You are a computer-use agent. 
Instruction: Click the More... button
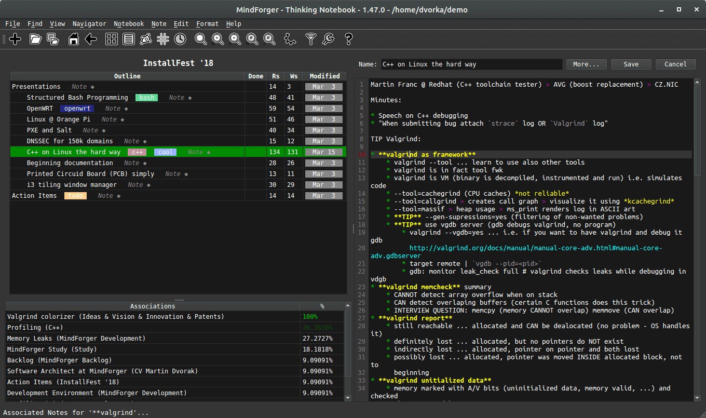[x=587, y=64]
